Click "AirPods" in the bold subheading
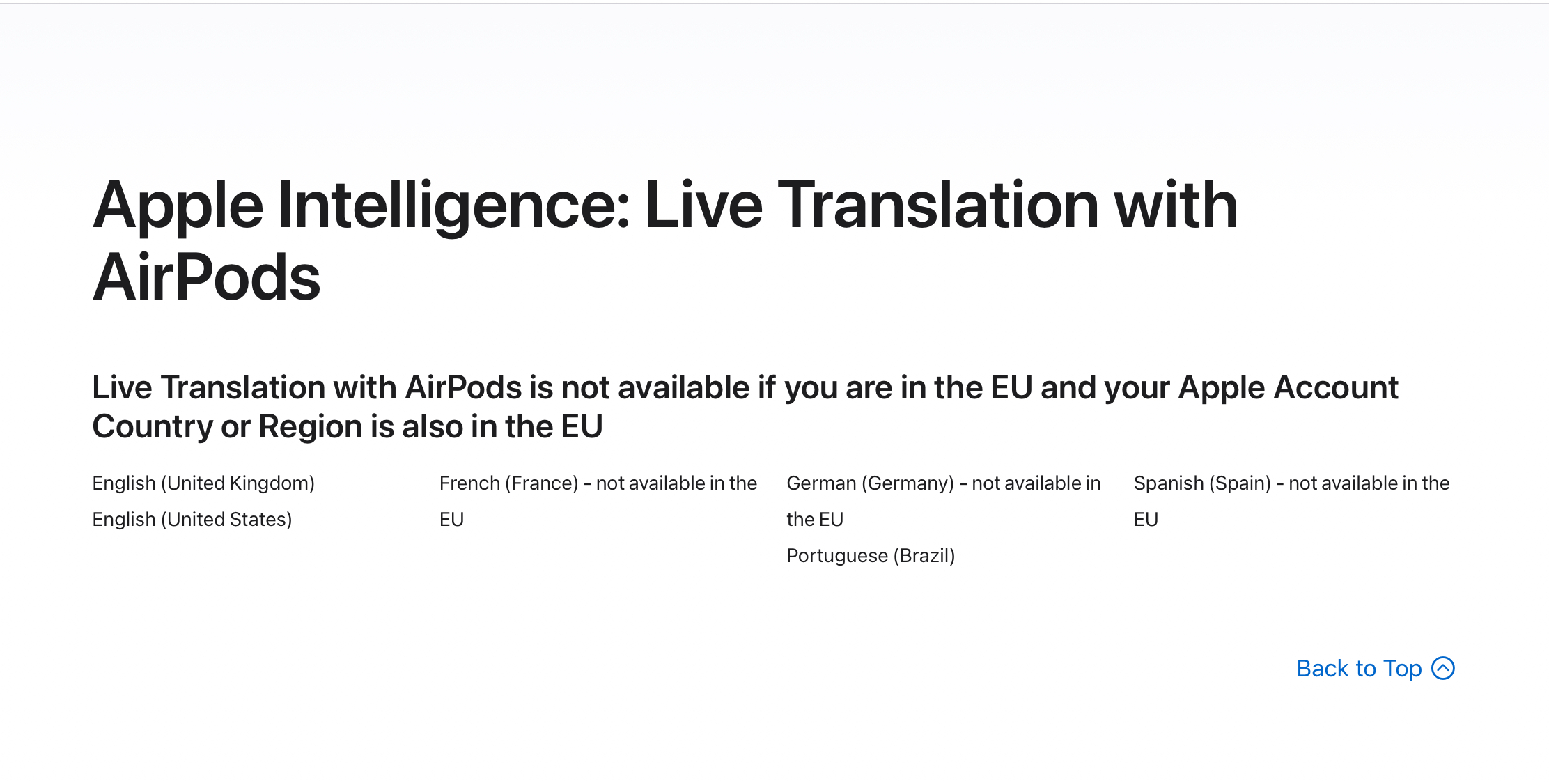This screenshot has height=783, width=1549. (x=463, y=388)
